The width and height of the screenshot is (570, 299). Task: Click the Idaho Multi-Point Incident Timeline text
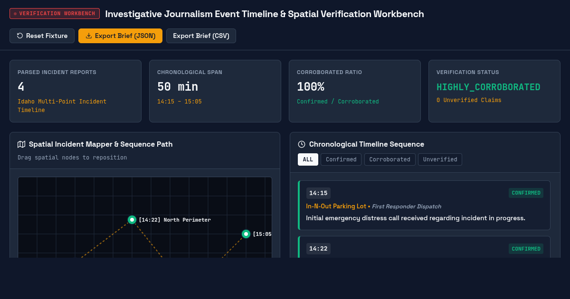(62, 106)
